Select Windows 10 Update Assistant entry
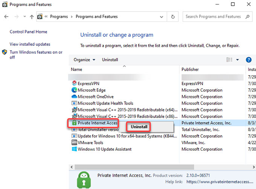Viewport: 256px width, 189px height. point(105,149)
